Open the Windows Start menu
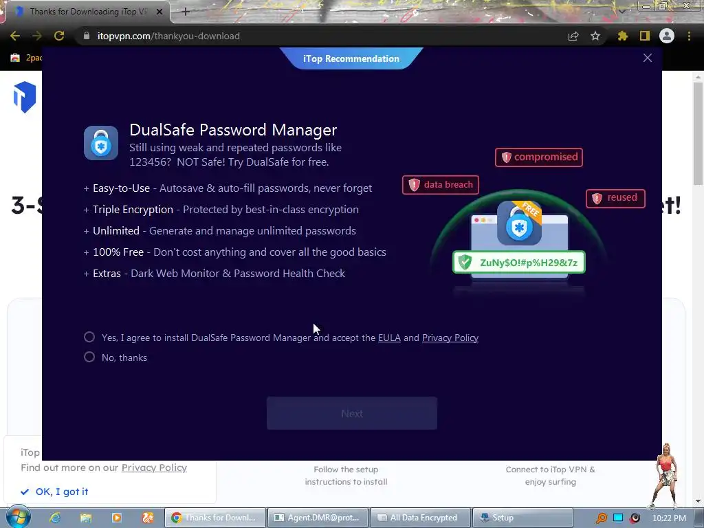This screenshot has height=528, width=704. click(x=18, y=517)
